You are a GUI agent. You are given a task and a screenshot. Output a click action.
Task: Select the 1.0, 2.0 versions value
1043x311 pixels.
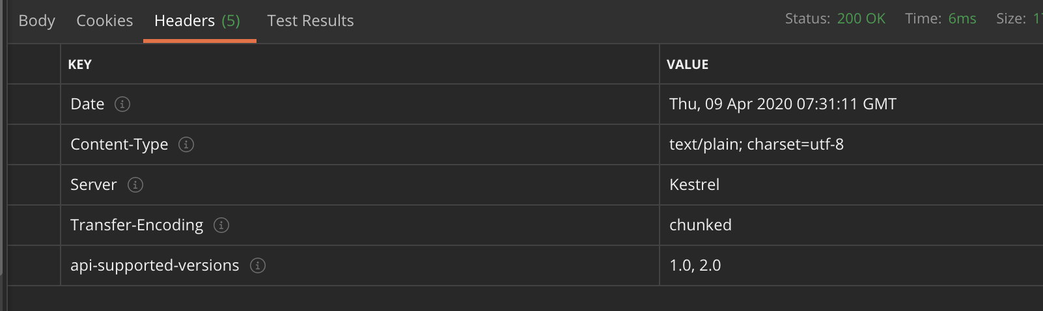(695, 265)
